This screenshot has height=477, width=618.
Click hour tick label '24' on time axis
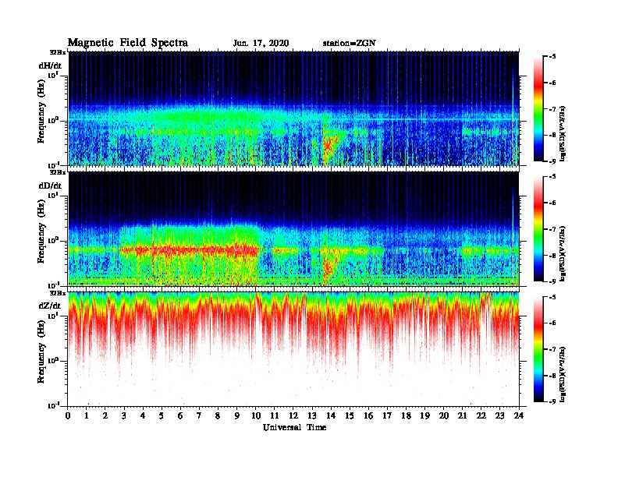coord(519,415)
